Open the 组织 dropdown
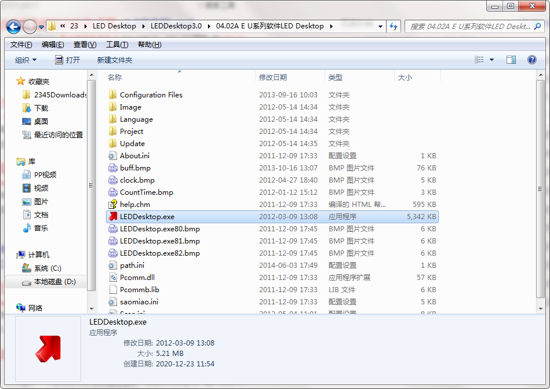Screen dimensions: 550x389 point(26,60)
